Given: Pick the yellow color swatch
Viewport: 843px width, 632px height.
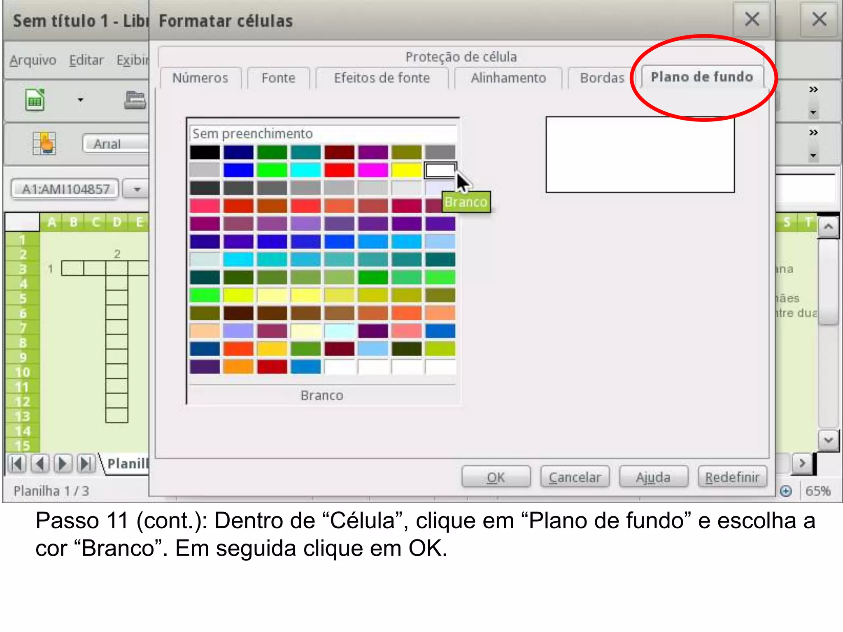Looking at the screenshot, I should tap(406, 170).
